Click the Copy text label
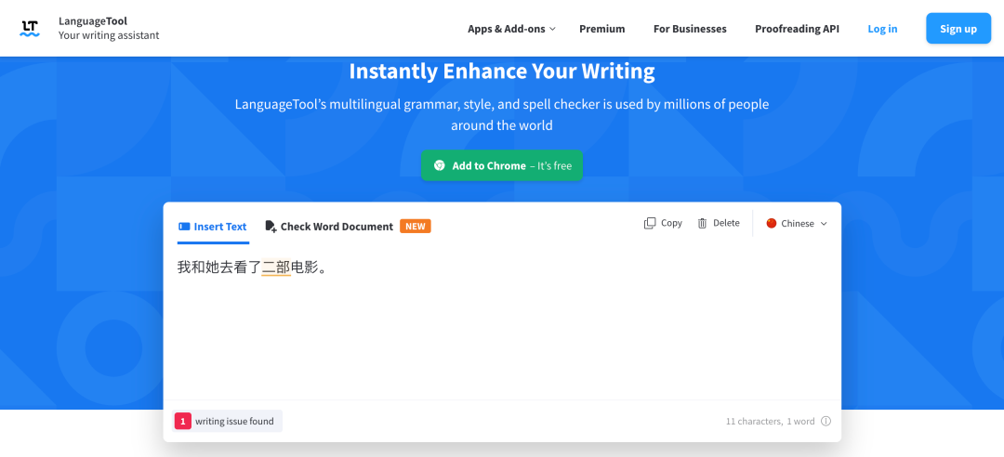Screen dimensions: 1004x457 pos(672,223)
